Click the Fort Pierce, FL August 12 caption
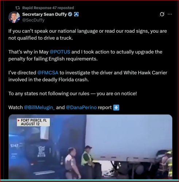179x182 pixels. click(x=33, y=122)
